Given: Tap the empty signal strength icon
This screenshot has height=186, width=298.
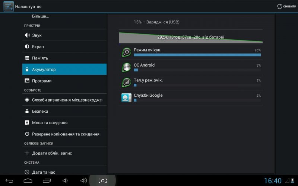Looking at the screenshot, I should [287, 180].
